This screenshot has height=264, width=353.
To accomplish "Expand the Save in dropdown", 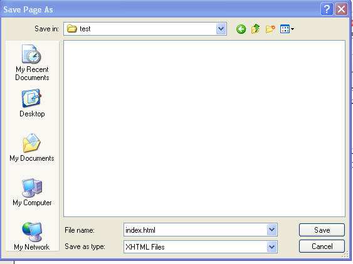I will tap(221, 29).
